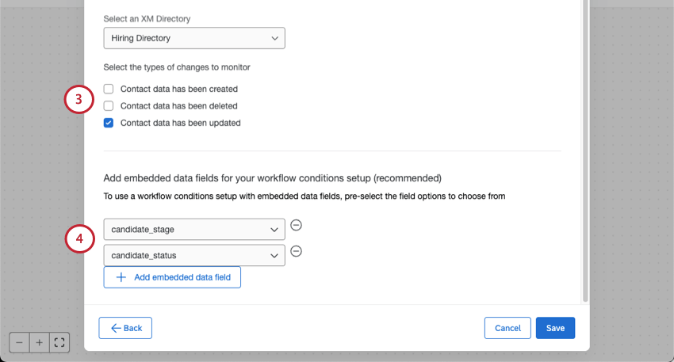This screenshot has width=674, height=362.
Task: Click the "Contact data has been updated" label
Action: (x=180, y=123)
